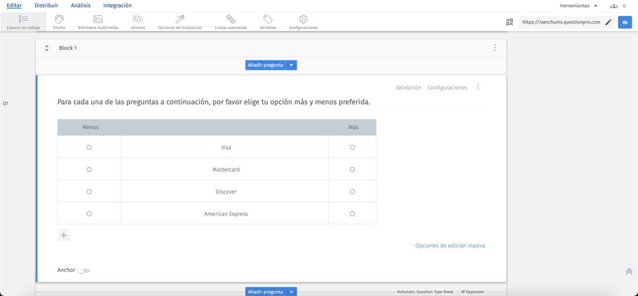Switch to the Editar tab
The image size is (638, 296).
pos(14,5)
